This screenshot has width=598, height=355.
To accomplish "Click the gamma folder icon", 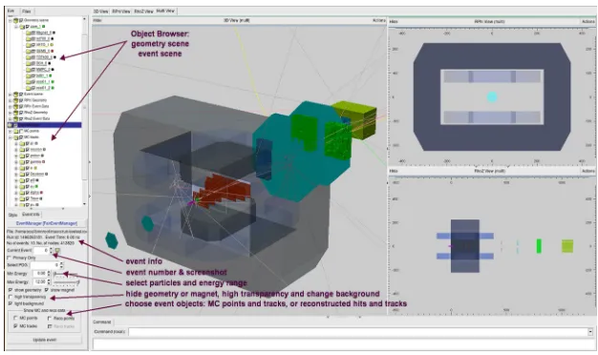I will pyautogui.click(x=22, y=162).
